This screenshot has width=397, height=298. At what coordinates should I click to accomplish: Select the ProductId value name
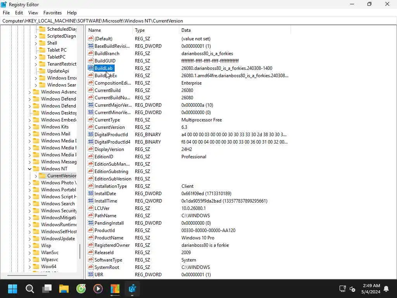coord(105,230)
